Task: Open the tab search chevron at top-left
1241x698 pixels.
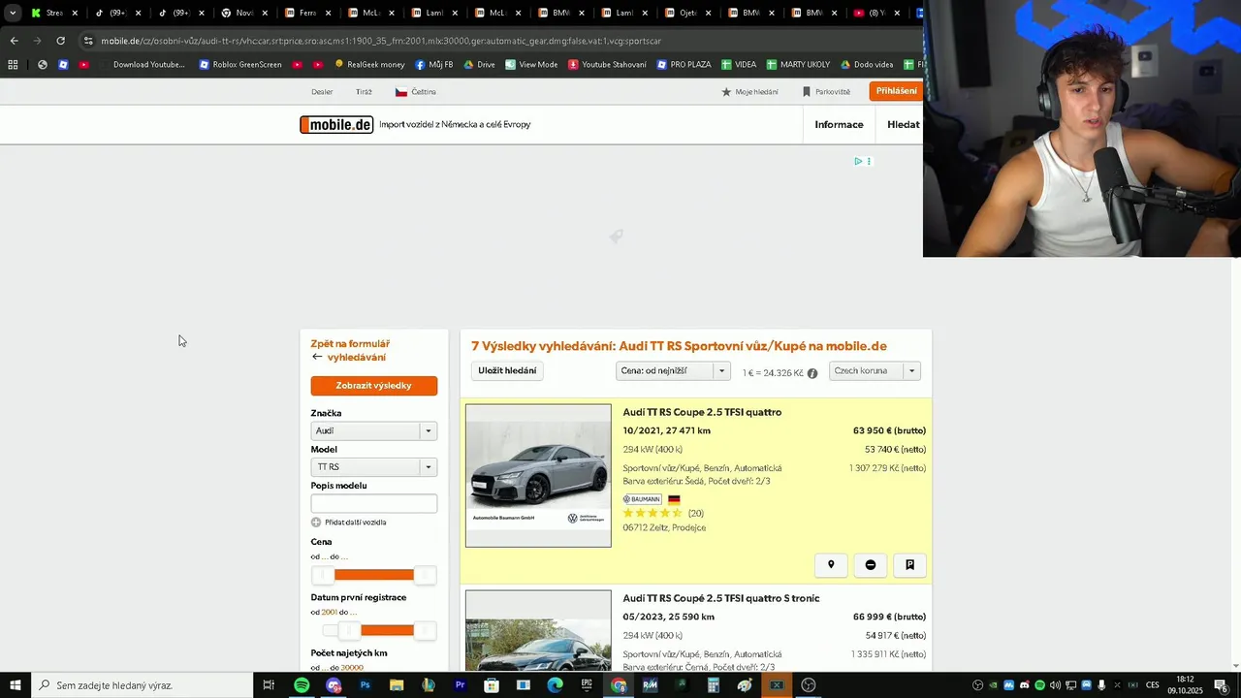Action: tap(13, 14)
